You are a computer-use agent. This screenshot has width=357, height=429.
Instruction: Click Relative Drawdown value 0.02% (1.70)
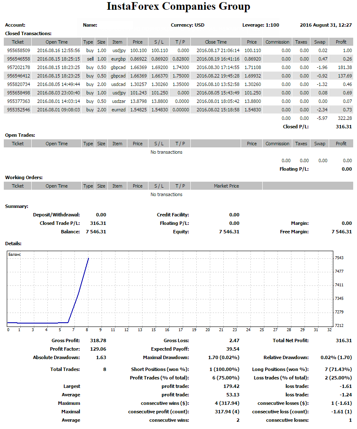tap(336, 357)
